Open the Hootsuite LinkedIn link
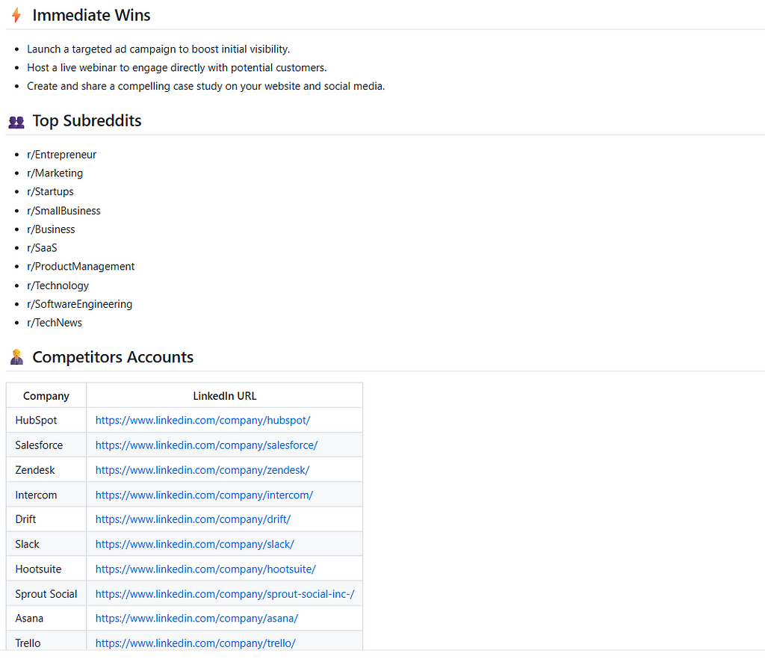Screen dimensions: 765x659 205,569
